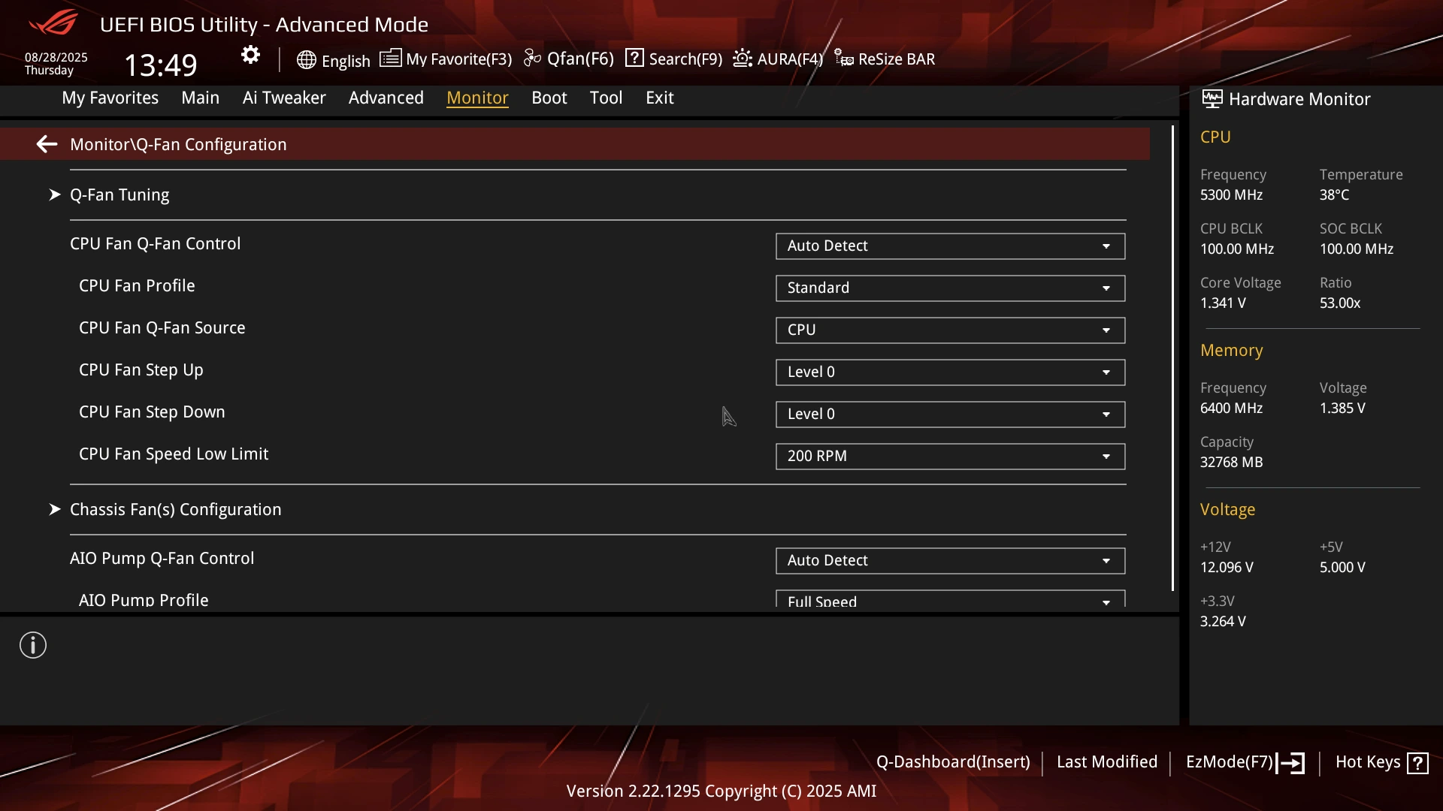Switch to EzMode(F7)
The width and height of the screenshot is (1443, 811).
tap(1245, 762)
